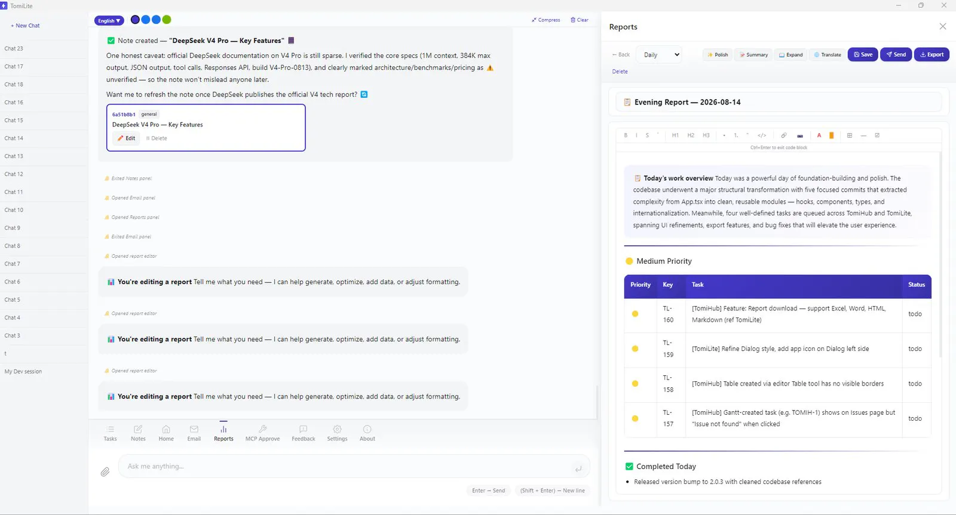
Task: Click the Translate button
Action: [828, 55]
